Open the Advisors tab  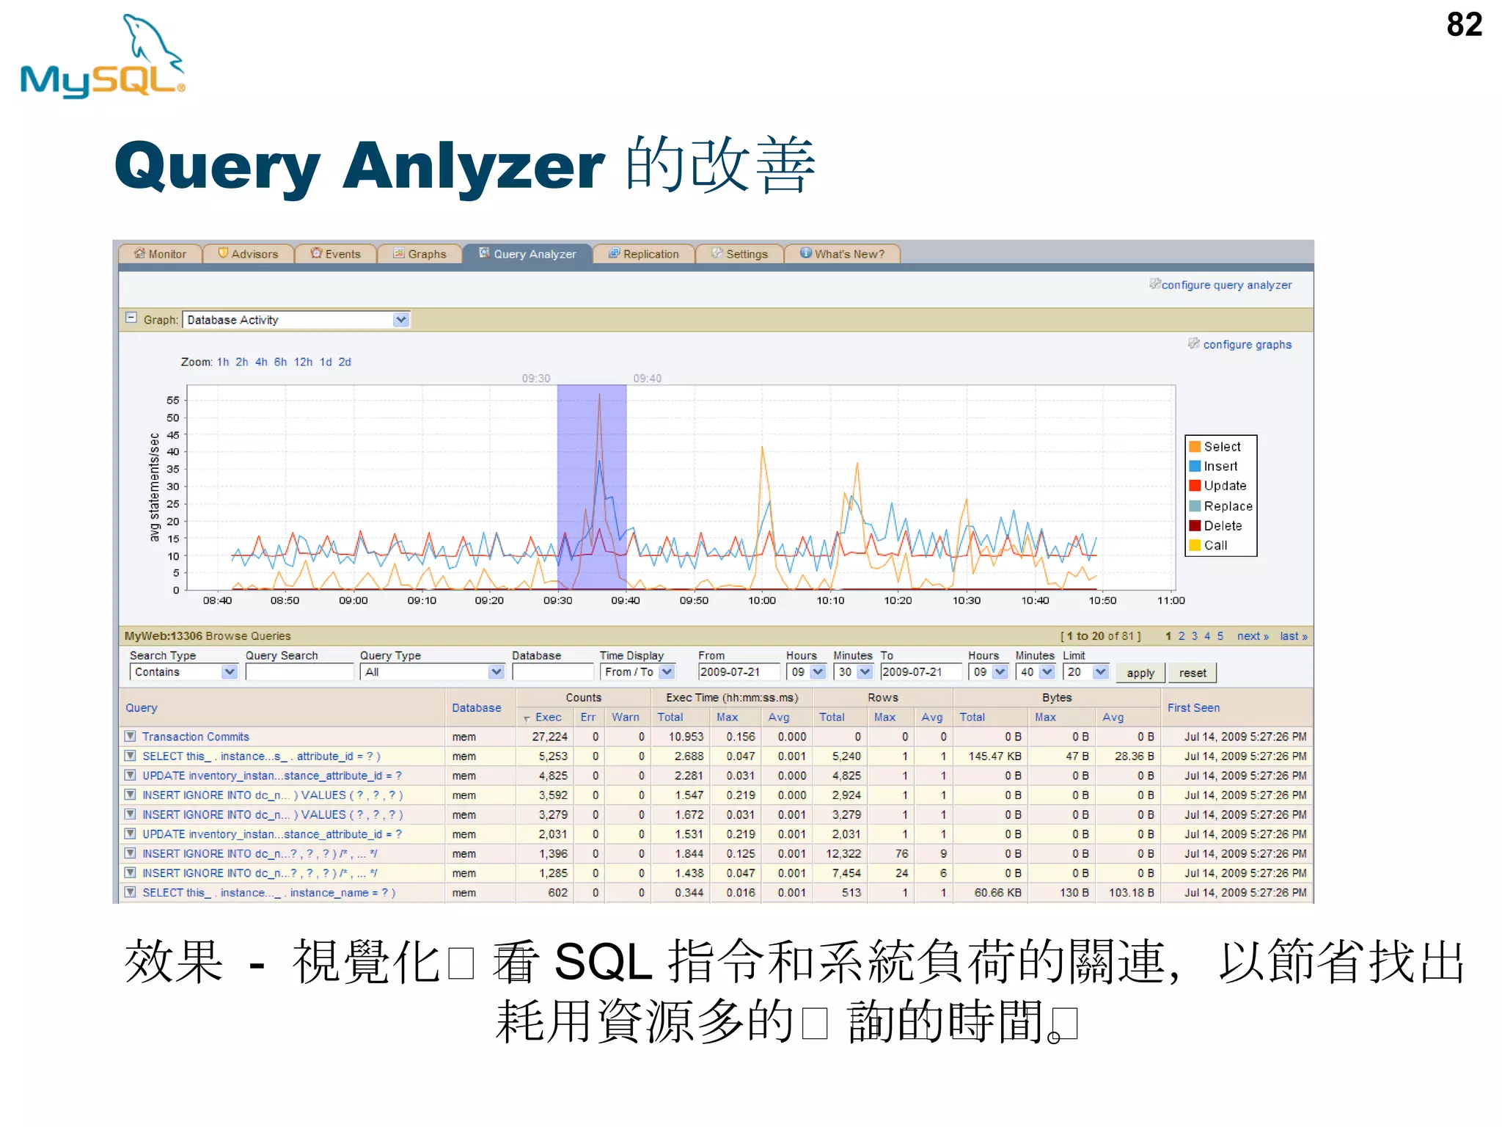coord(248,254)
